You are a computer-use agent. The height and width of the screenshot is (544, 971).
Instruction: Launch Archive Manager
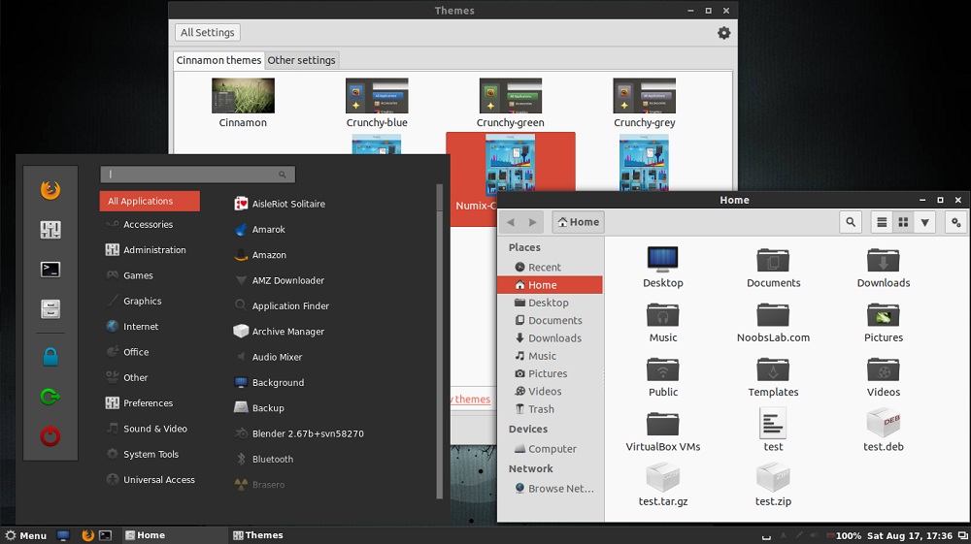[280, 332]
